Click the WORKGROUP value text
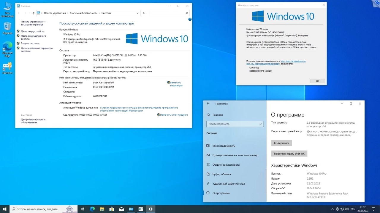Screen dimensions: 380x213 point(100,96)
